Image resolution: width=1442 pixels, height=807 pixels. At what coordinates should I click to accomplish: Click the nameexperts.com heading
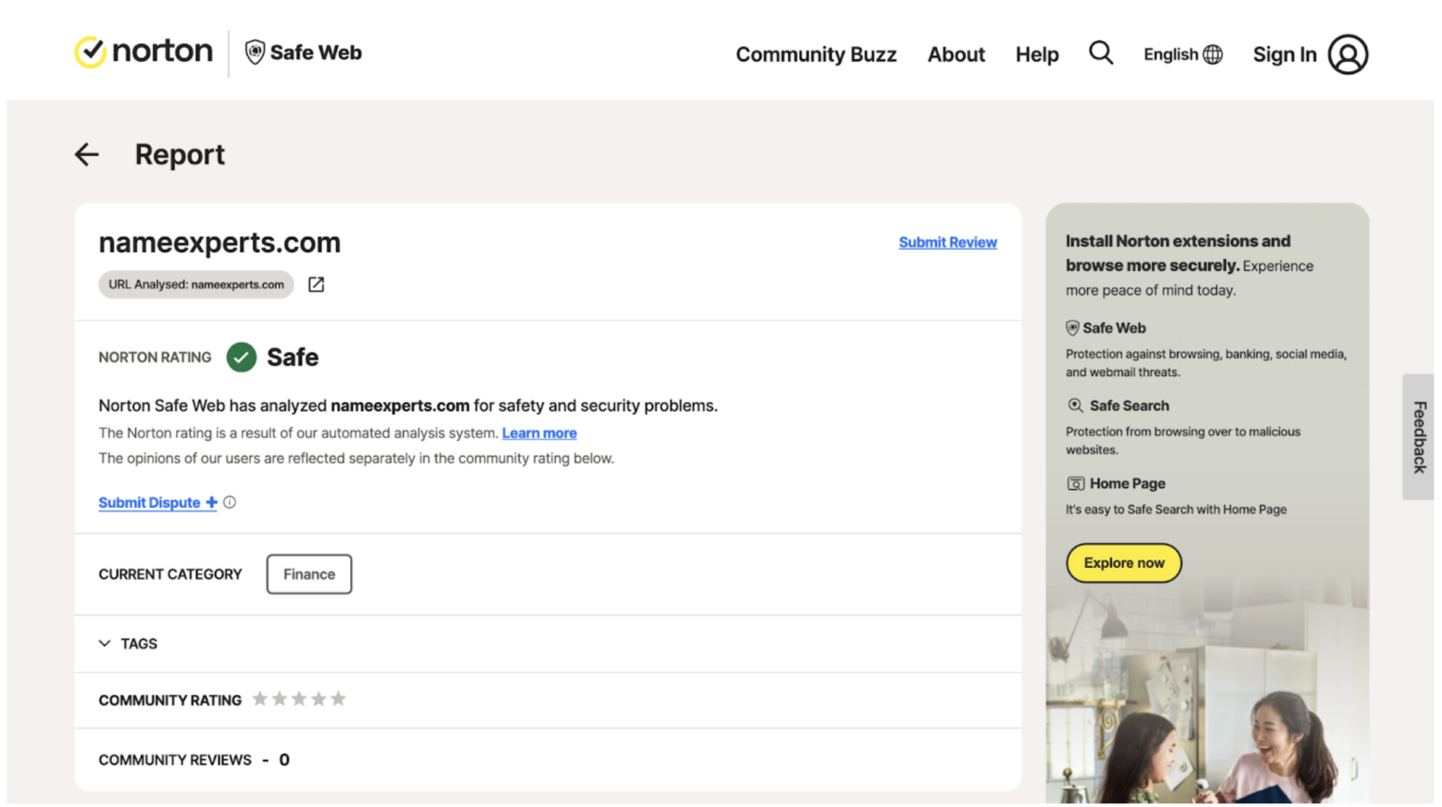(x=220, y=243)
